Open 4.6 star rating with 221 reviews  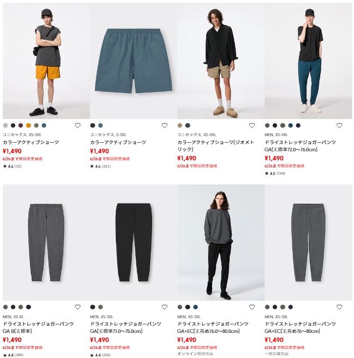pos(100,166)
